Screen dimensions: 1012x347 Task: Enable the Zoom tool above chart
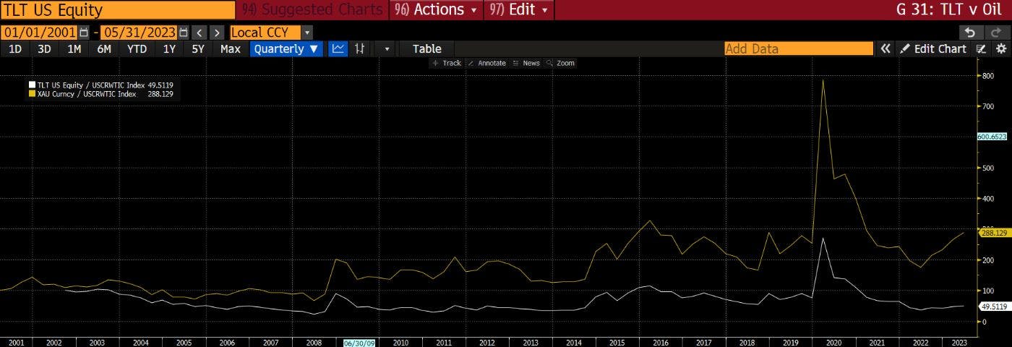560,63
